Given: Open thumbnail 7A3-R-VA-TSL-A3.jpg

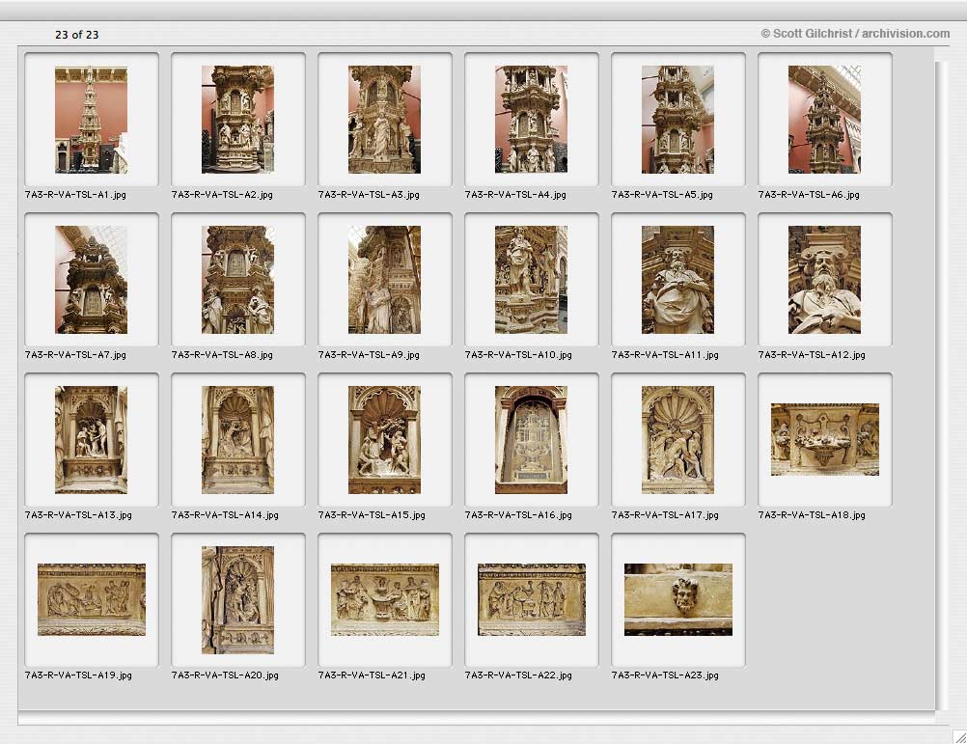Looking at the screenshot, I should (384, 120).
